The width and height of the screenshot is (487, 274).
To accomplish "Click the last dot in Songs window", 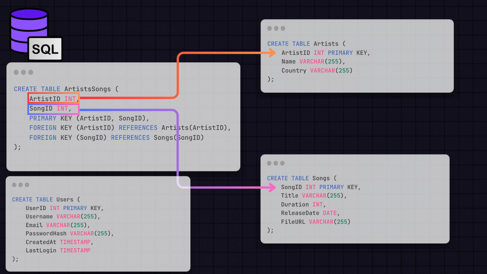I will (282, 163).
